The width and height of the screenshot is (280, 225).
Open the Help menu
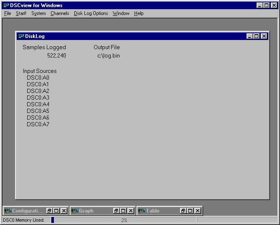(x=139, y=13)
